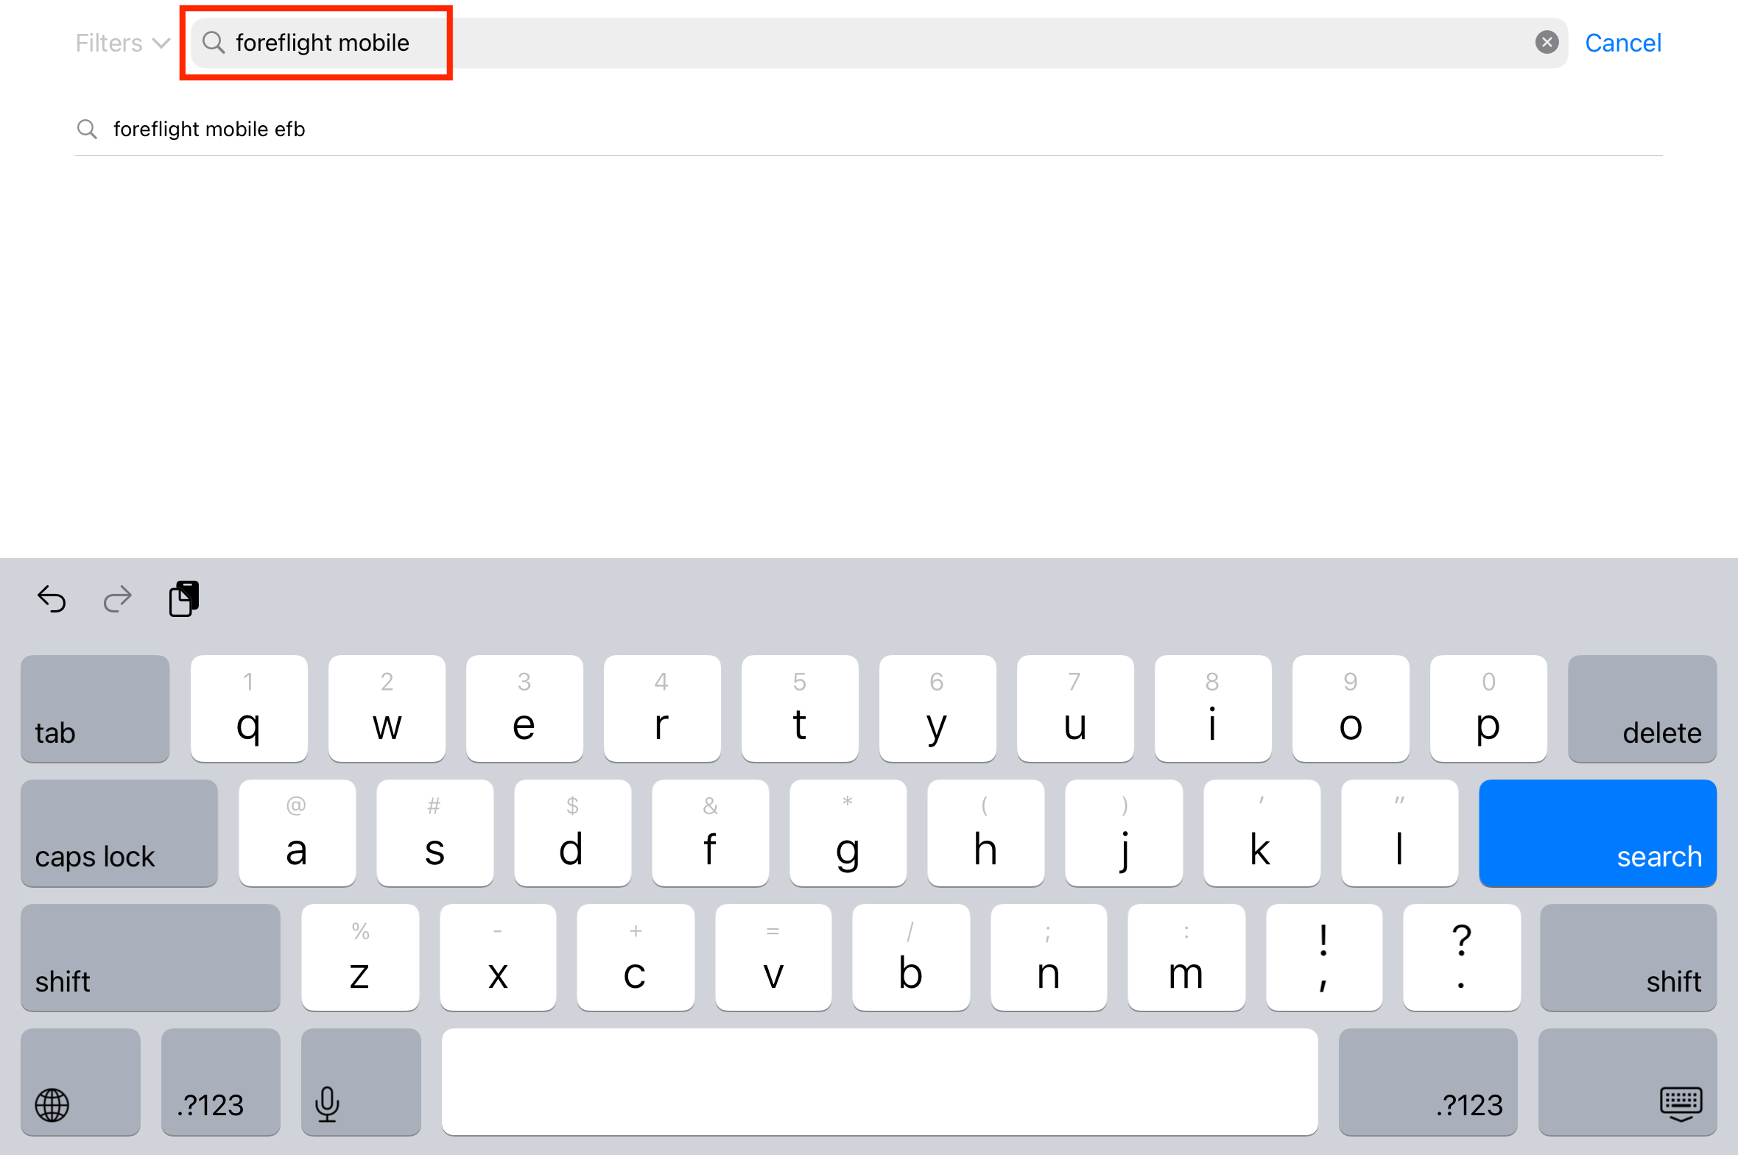
Task: Tap the microphone dictation key
Action: coord(361,1082)
